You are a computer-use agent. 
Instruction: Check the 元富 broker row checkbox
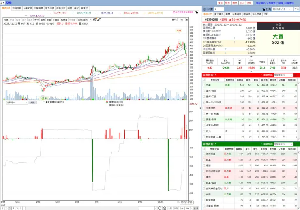coord(204,85)
